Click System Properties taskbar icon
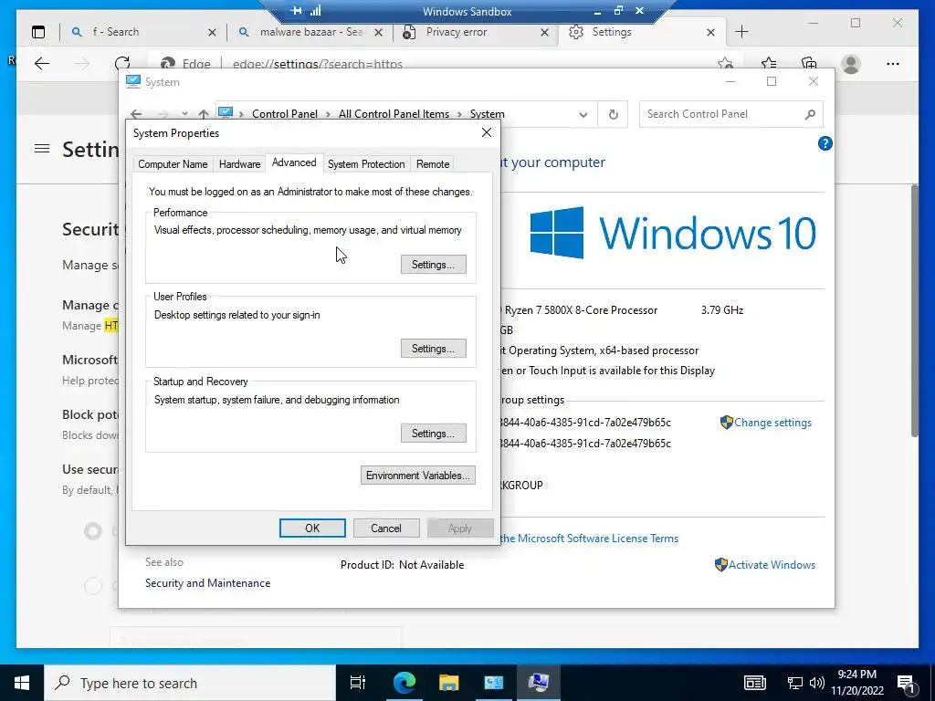 (539, 683)
